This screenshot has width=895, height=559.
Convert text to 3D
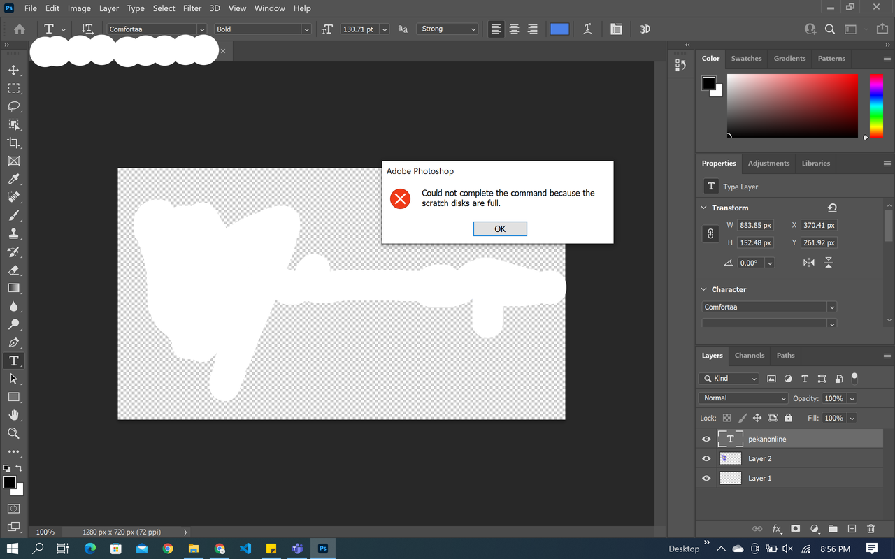(x=645, y=29)
